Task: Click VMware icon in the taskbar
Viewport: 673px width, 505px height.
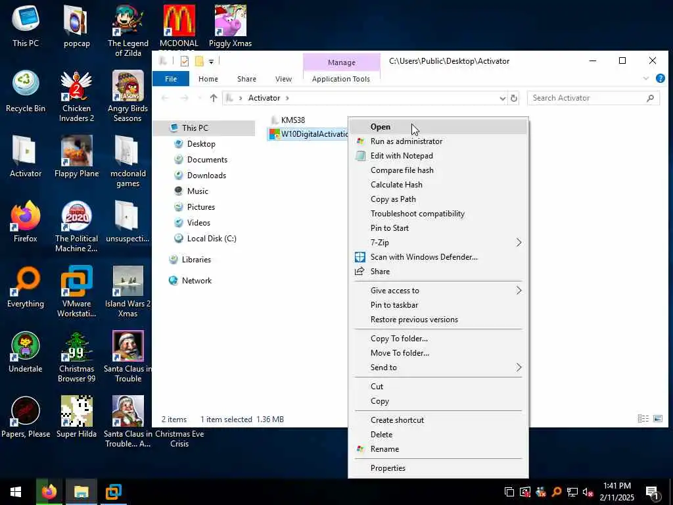Action: 113,492
